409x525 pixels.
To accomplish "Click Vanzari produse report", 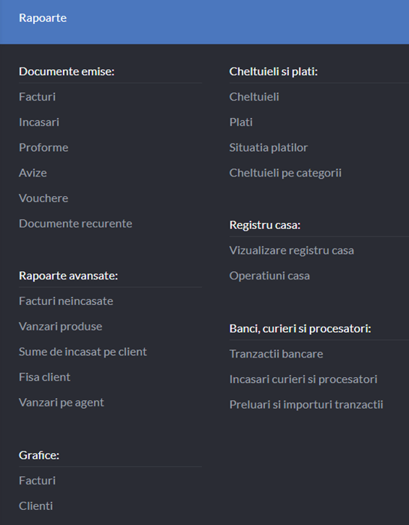I will [x=61, y=327].
